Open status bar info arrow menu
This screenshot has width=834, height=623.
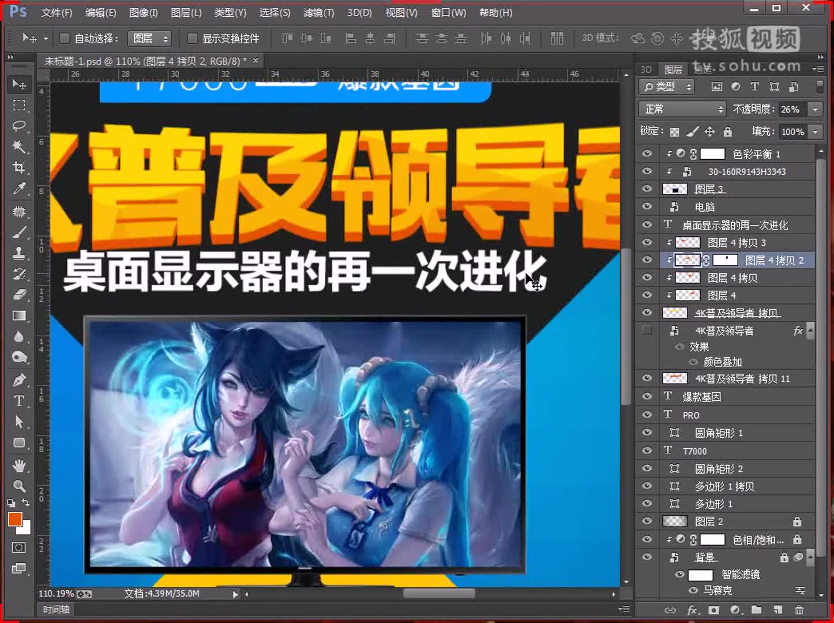click(x=235, y=594)
